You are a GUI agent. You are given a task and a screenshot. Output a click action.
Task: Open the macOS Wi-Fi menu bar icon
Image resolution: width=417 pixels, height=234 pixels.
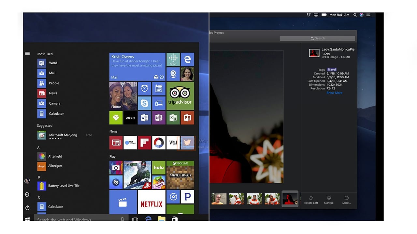(309, 15)
